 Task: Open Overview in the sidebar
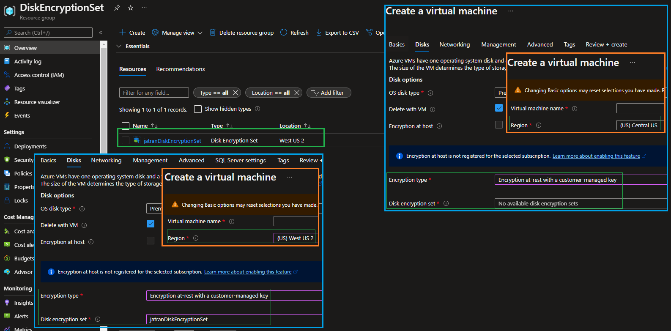pos(50,48)
